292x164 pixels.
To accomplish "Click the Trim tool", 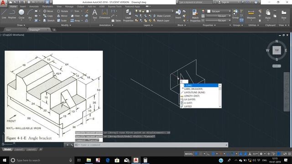I will click(75, 11).
